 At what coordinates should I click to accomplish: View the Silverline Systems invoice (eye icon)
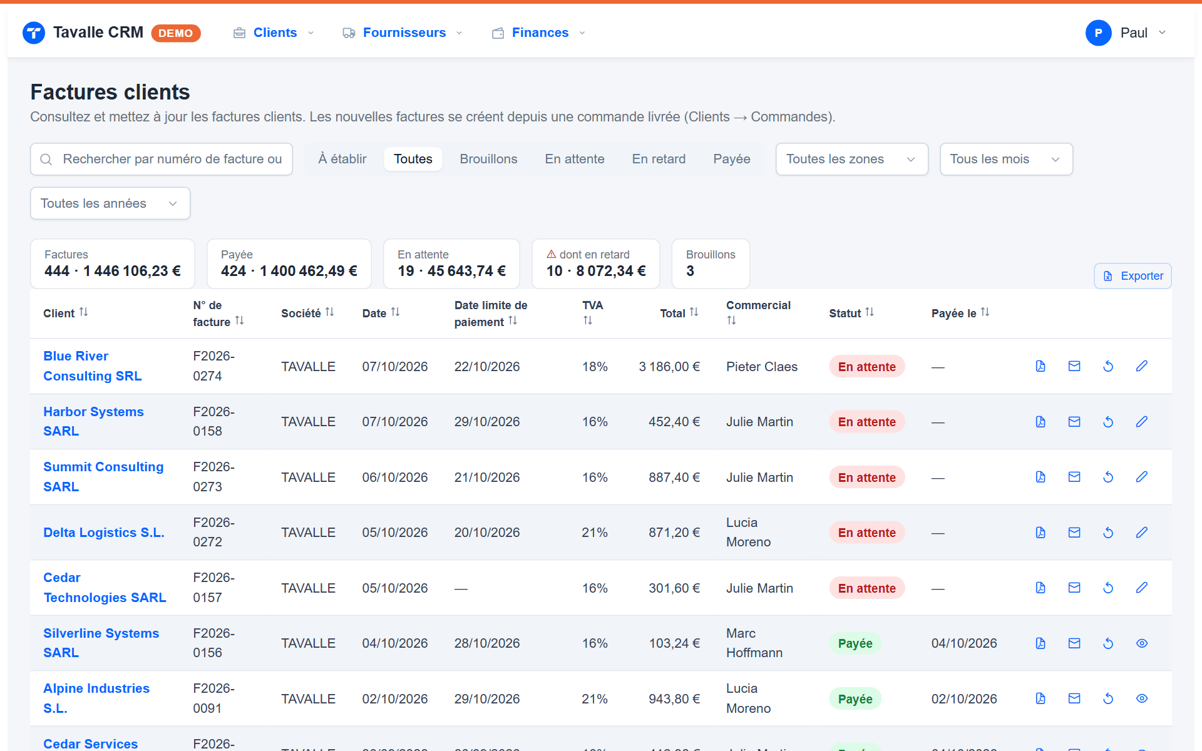pyautogui.click(x=1142, y=643)
